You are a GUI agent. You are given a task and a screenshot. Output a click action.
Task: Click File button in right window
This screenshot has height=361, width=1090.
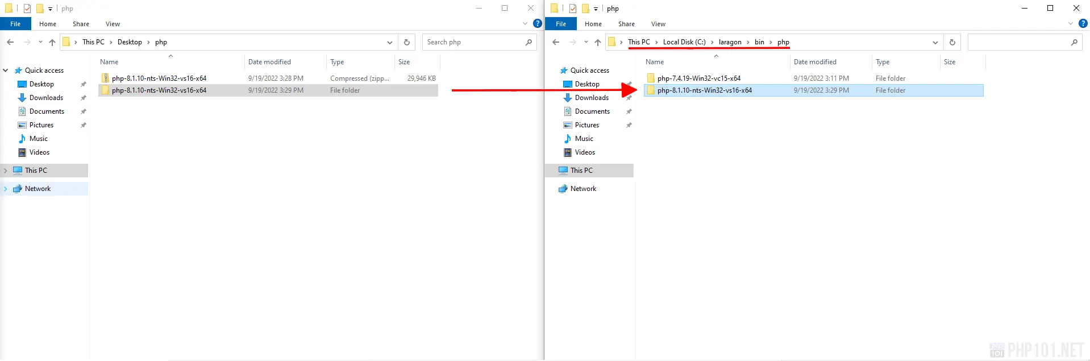[560, 24]
